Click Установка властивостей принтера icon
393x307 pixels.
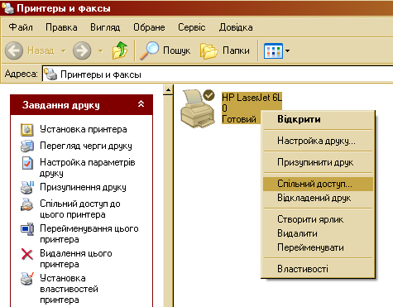(27, 279)
